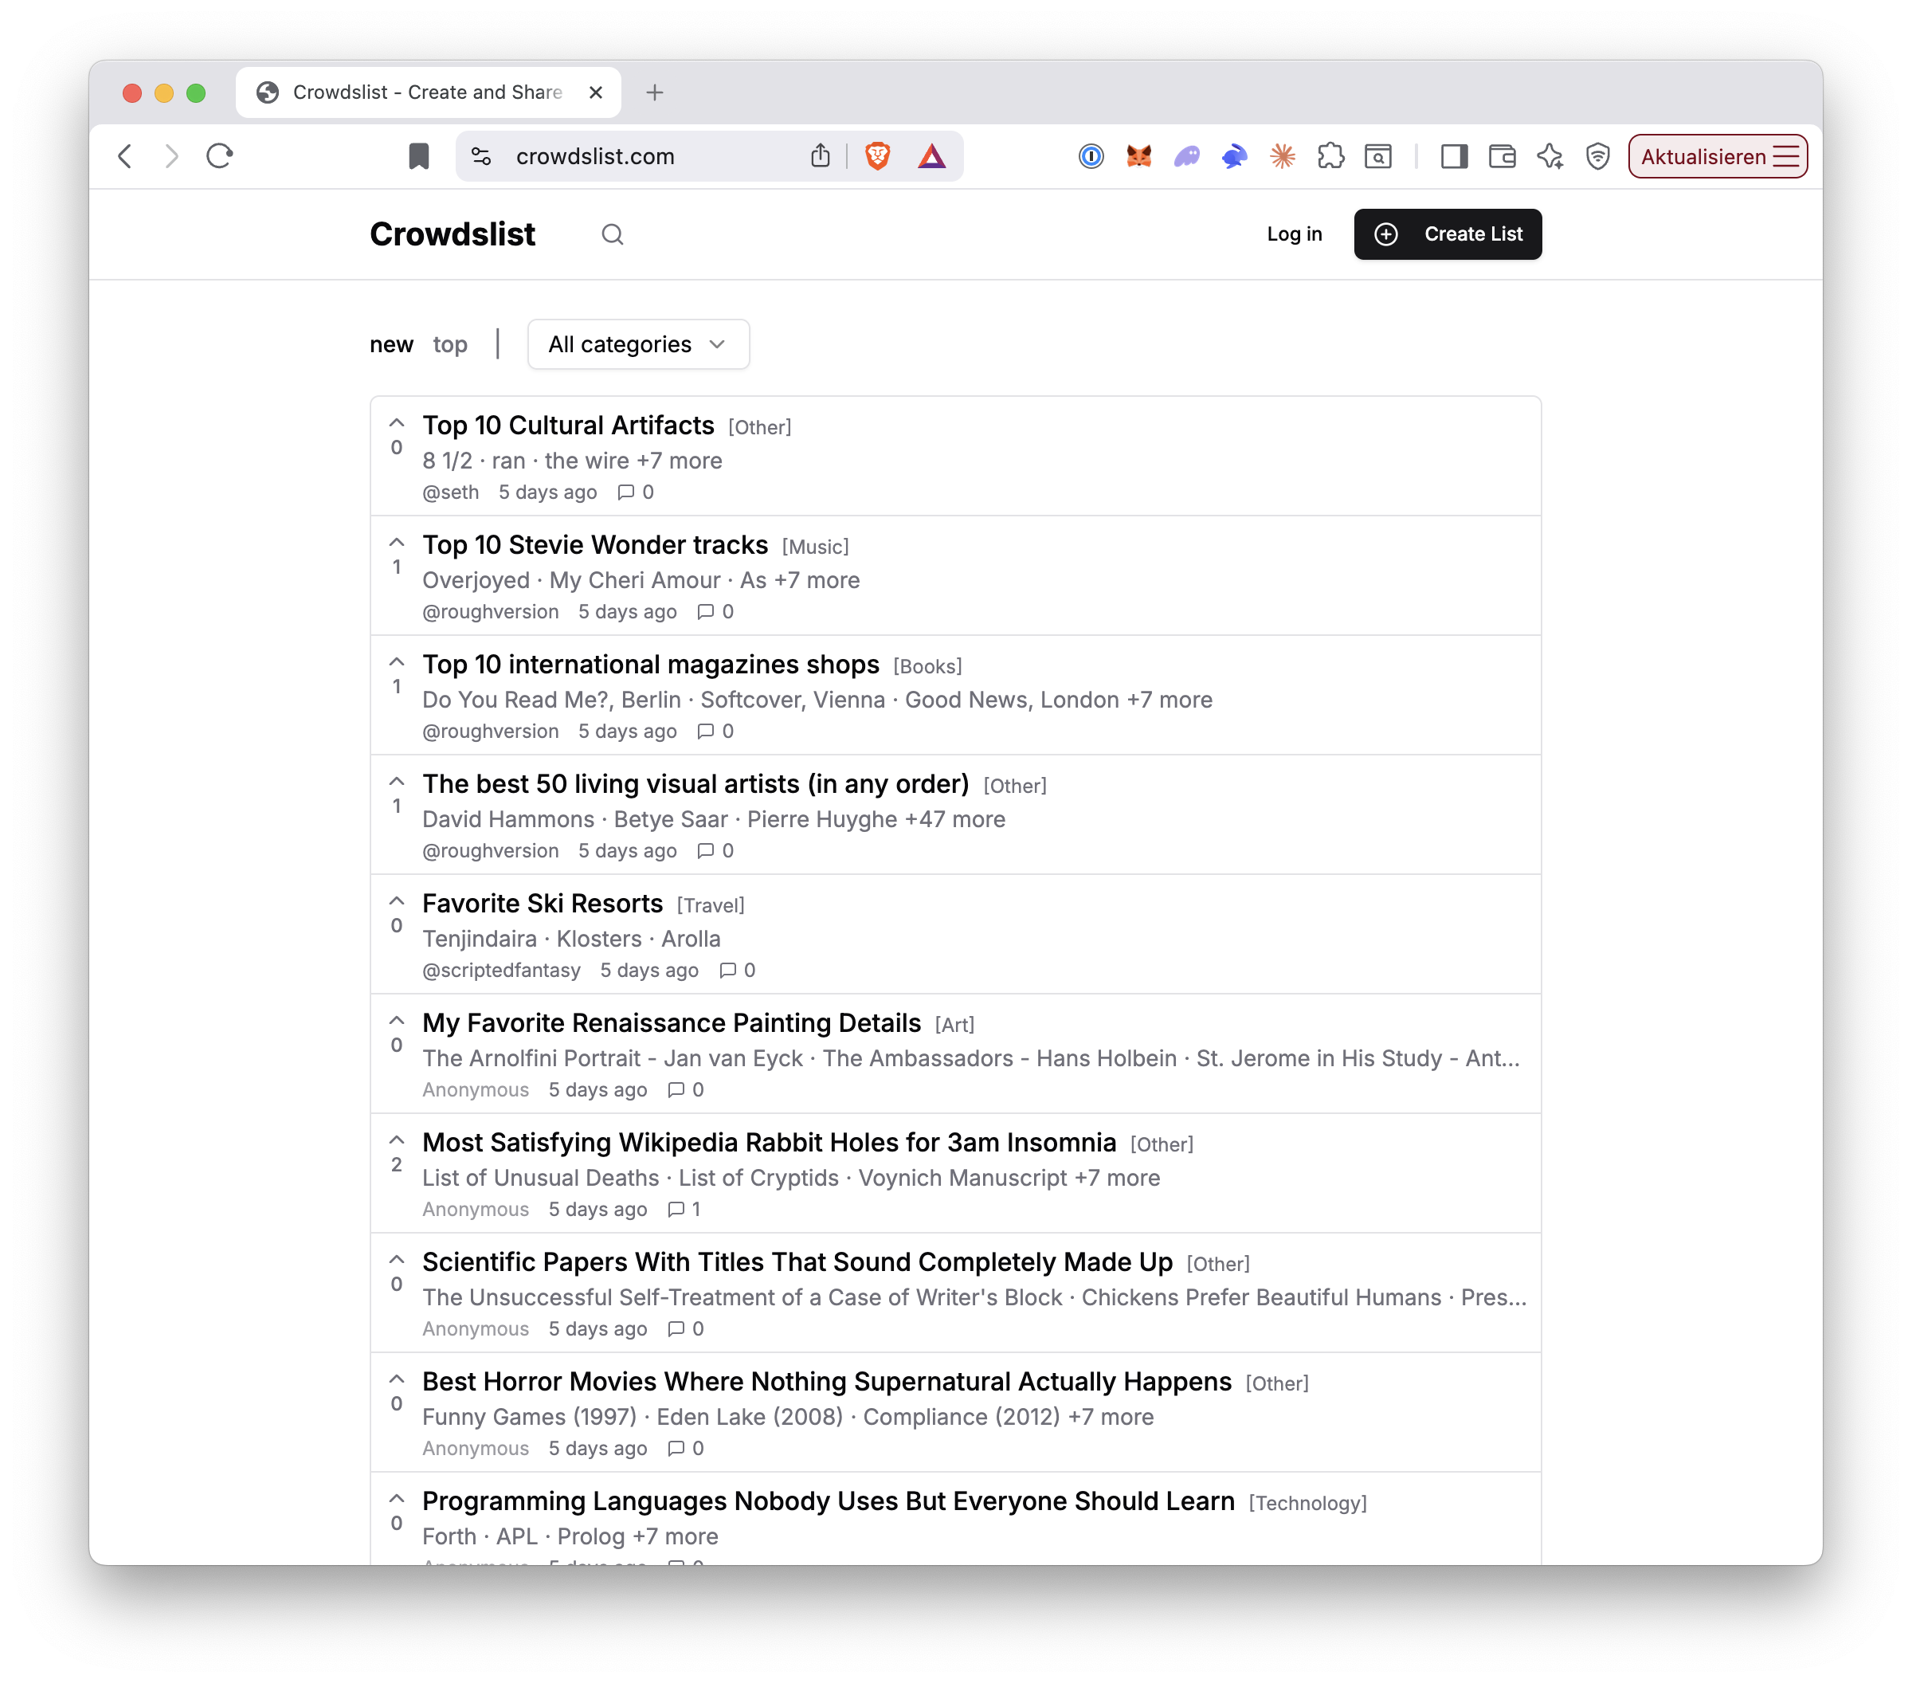Open the browser extensions puzzle menu

coord(1331,156)
